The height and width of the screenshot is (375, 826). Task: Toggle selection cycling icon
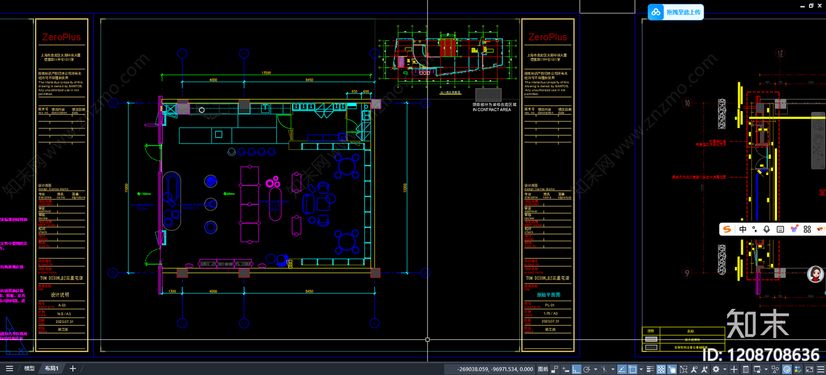(672, 369)
